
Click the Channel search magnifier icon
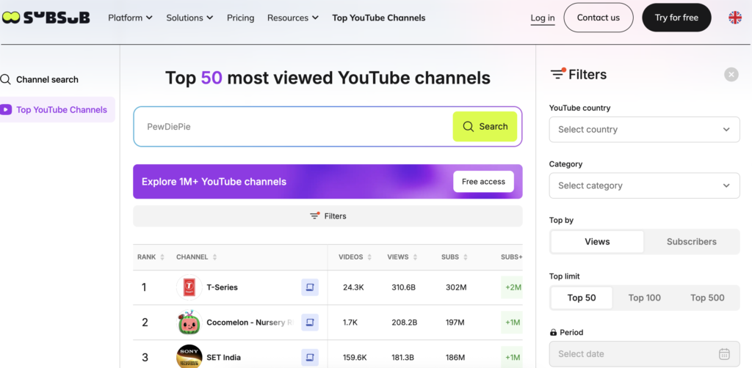(6, 79)
